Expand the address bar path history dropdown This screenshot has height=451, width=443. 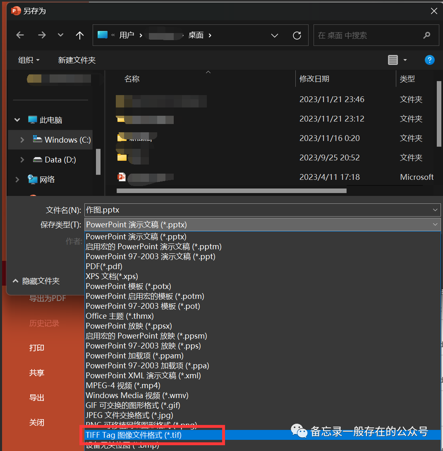tap(275, 36)
